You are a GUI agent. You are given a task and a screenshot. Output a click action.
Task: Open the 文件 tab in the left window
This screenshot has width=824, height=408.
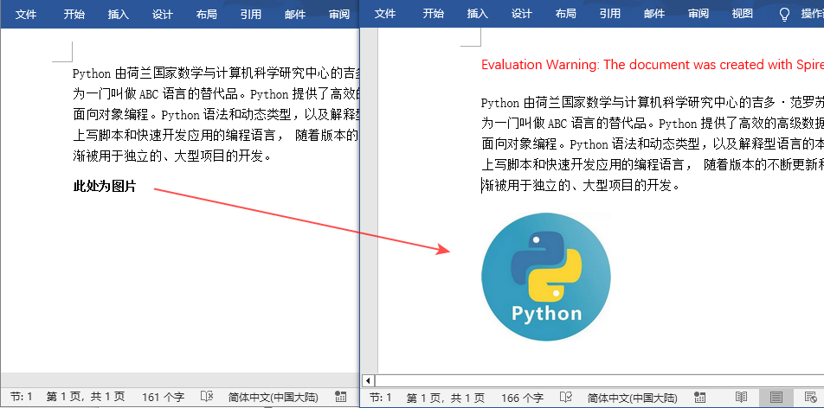click(26, 14)
